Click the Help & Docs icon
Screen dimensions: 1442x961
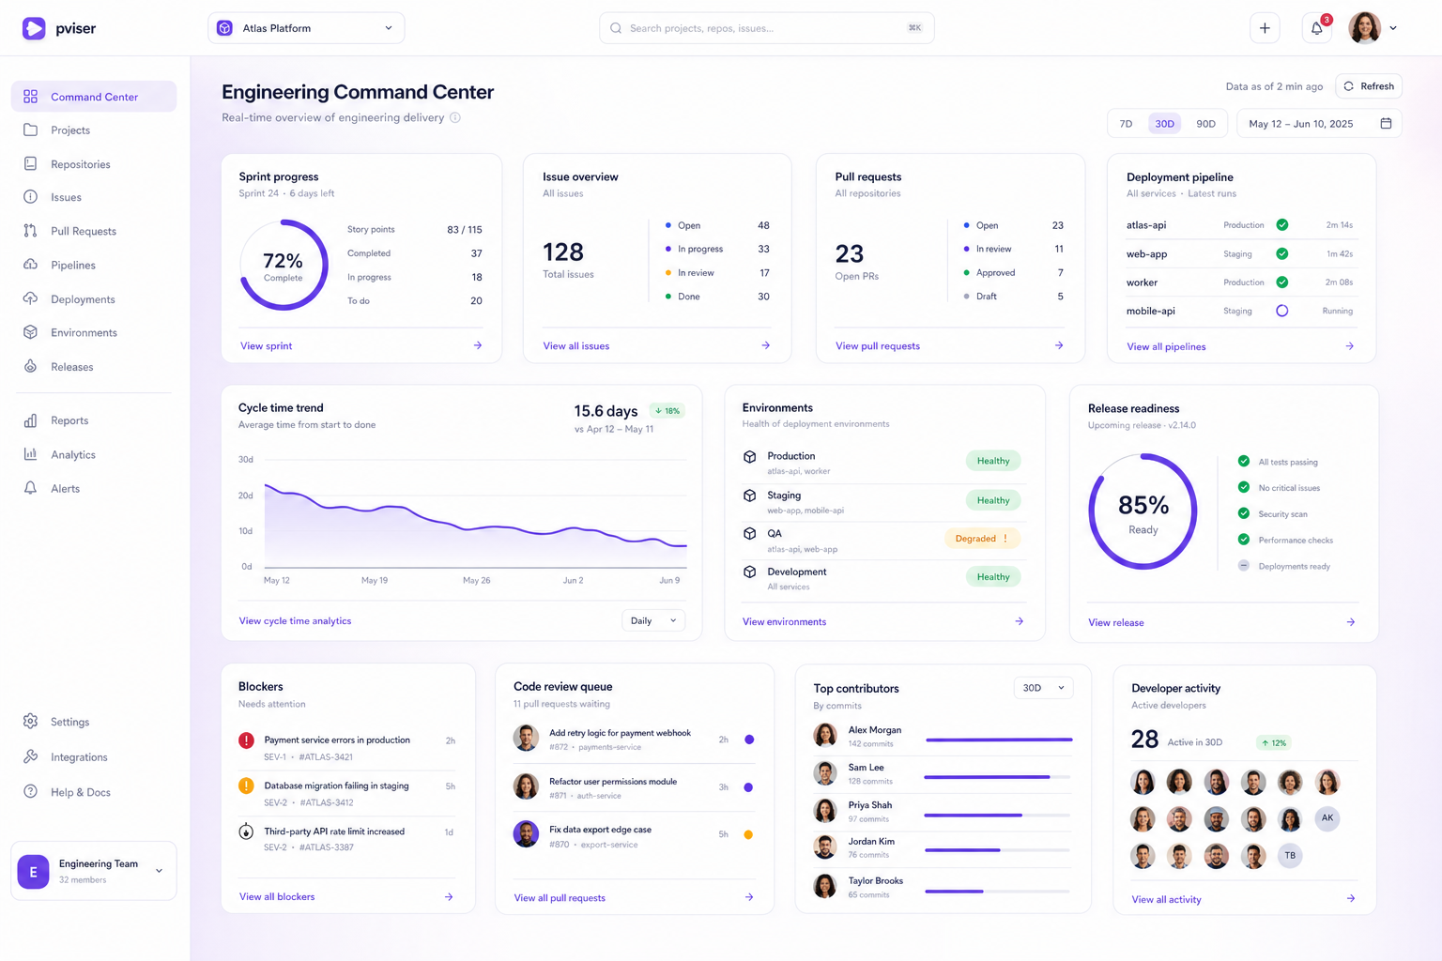tap(30, 792)
